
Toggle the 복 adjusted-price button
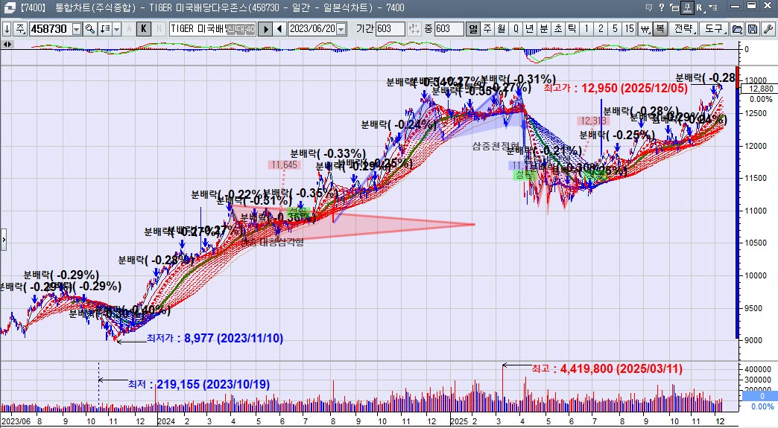(660, 29)
